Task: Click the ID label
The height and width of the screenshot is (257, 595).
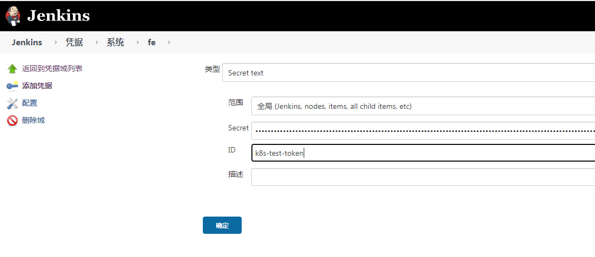Action: point(231,150)
